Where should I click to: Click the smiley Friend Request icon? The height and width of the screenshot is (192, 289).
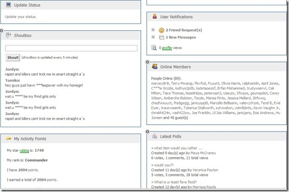click(161, 30)
